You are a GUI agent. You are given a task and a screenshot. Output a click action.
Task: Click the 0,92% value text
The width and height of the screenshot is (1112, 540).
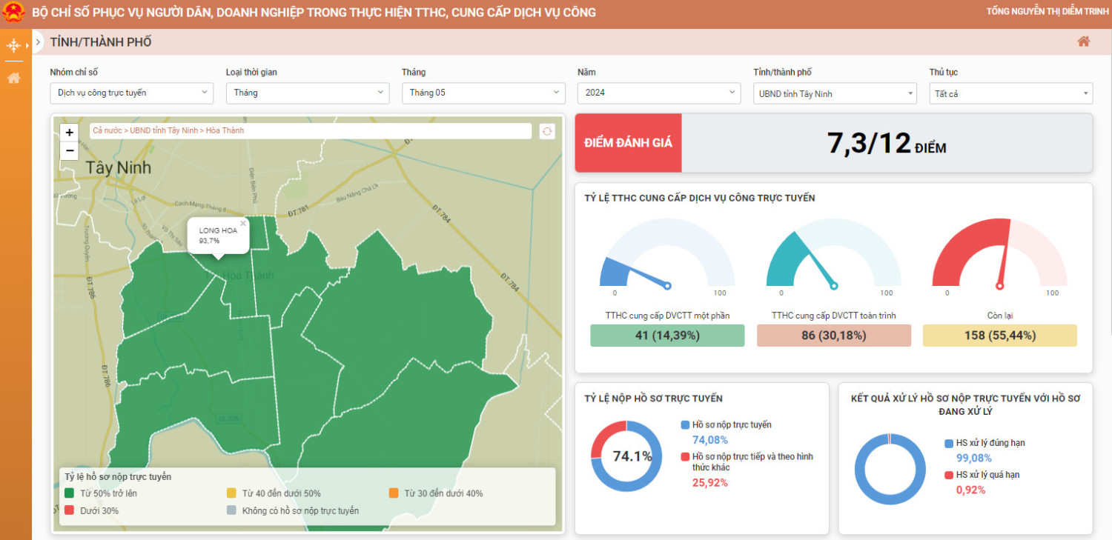pyautogui.click(x=971, y=490)
